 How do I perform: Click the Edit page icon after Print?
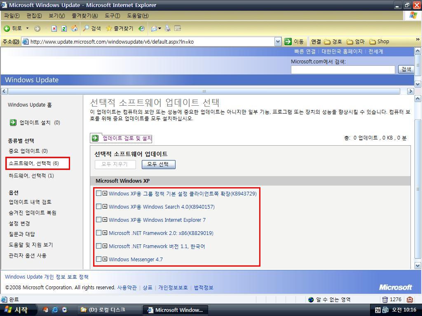click(177, 28)
